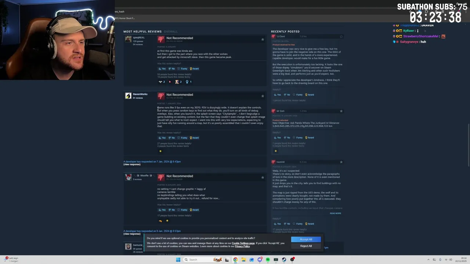The image size is (470, 264).
Task: Open Google Chrome from the taskbar
Action: click(235, 260)
